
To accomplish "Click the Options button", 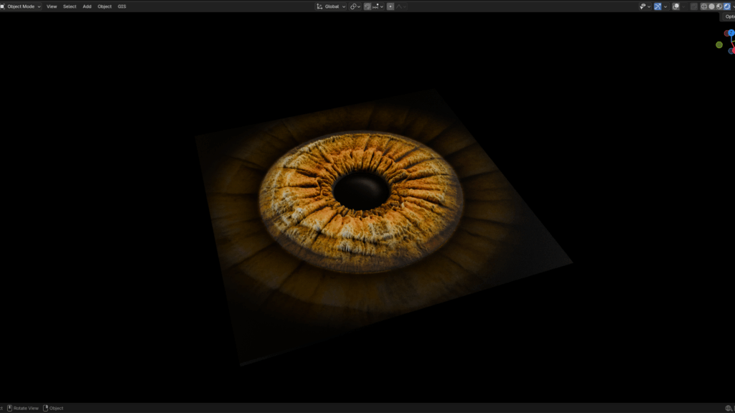I will [729, 16].
